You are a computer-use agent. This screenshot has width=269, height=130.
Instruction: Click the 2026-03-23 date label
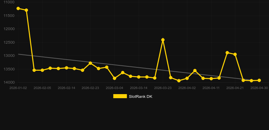(x=163, y=88)
